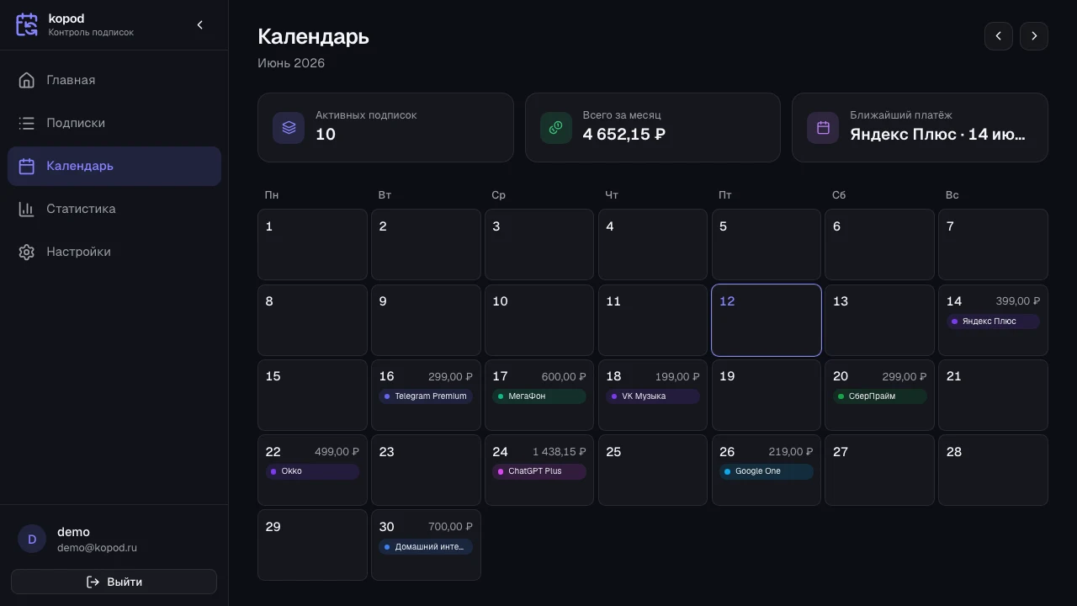Collapse the sidebar with the chevron
The width and height of the screenshot is (1077, 606).
[x=199, y=25]
